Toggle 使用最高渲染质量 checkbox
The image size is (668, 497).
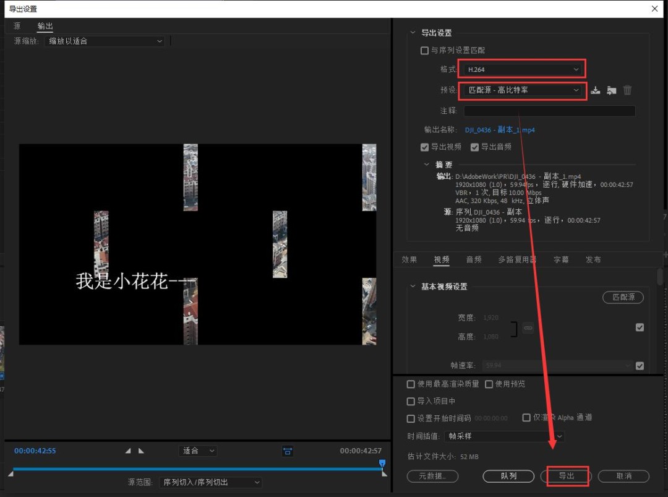point(411,384)
